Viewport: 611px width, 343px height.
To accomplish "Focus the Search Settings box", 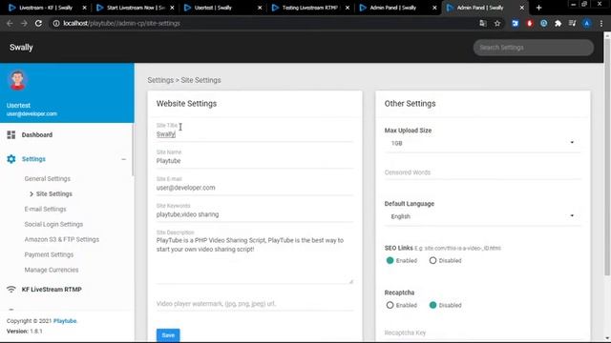I will 533,48.
